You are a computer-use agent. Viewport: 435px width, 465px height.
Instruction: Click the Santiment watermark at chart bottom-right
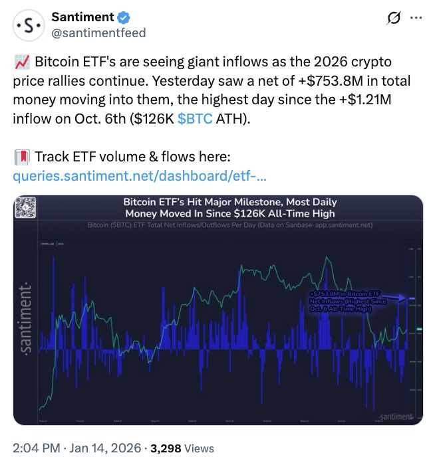[395, 416]
